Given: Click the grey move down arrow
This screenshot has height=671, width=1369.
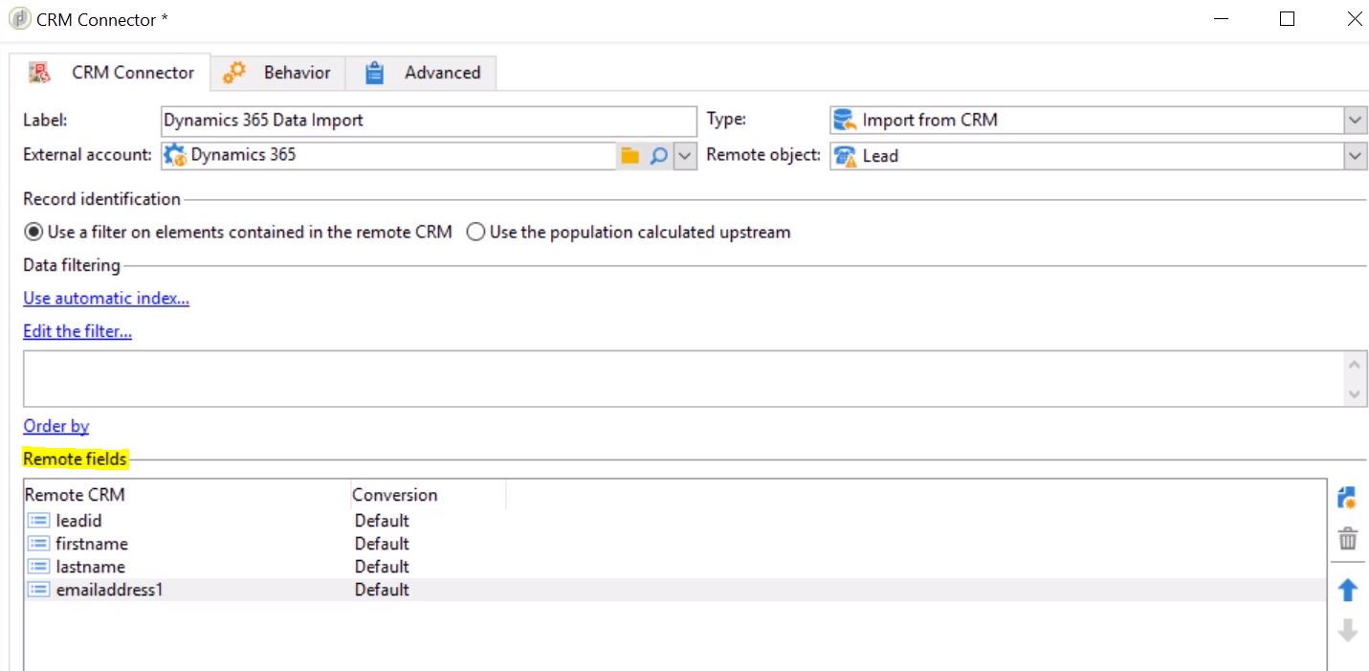Looking at the screenshot, I should (1347, 631).
